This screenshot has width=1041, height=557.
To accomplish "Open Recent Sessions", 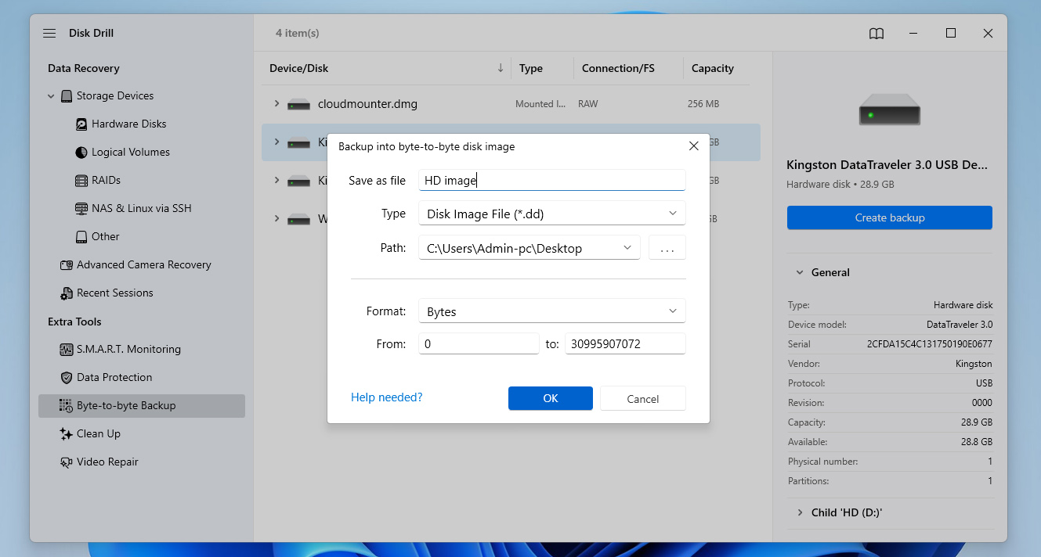I will [x=115, y=293].
